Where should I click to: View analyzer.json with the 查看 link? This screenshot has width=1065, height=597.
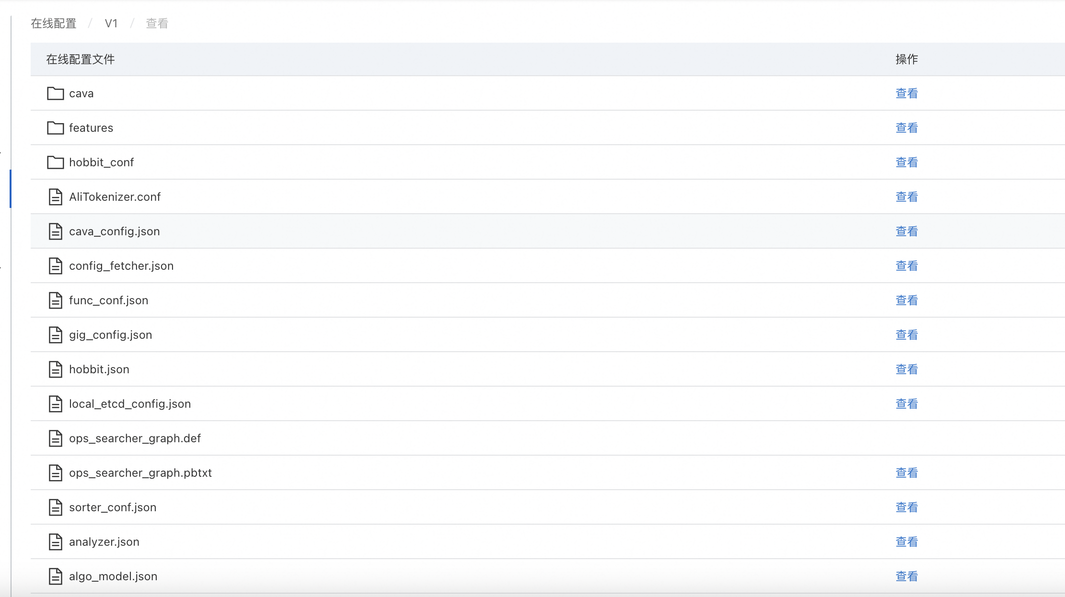[907, 542]
